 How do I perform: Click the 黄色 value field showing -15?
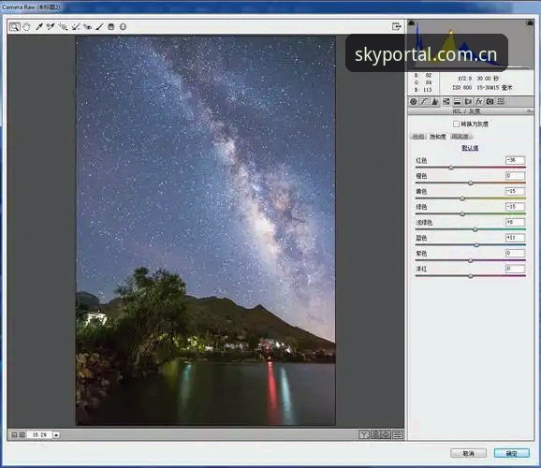click(515, 191)
